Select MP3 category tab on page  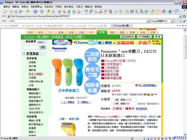coord(91,32)
